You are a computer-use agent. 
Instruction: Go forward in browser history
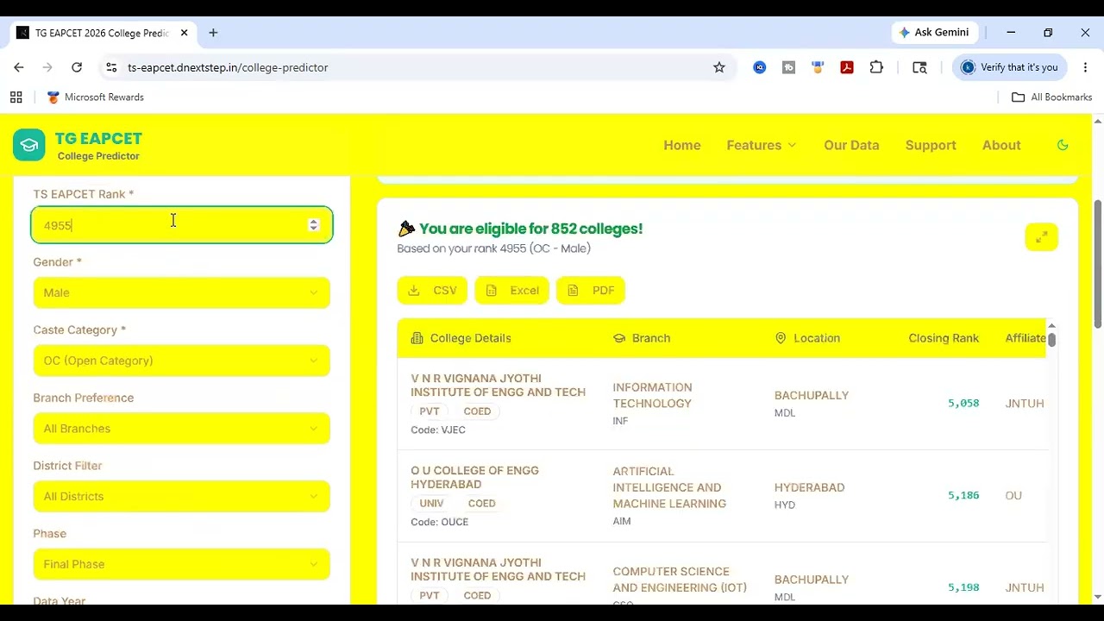[47, 67]
